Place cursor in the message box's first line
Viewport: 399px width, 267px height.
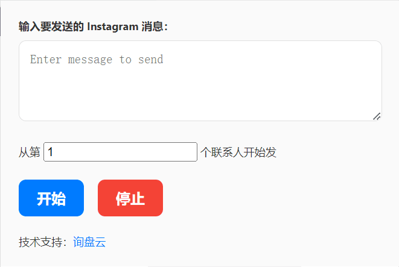[255, 60]
